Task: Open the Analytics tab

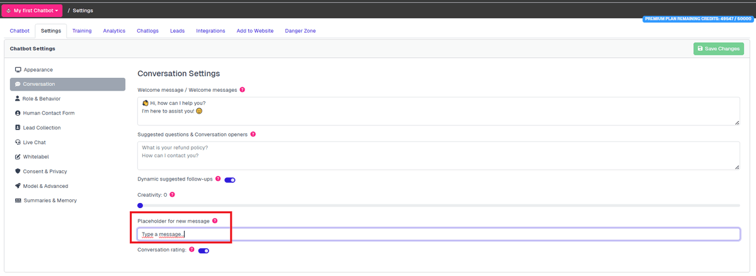Action: (114, 31)
